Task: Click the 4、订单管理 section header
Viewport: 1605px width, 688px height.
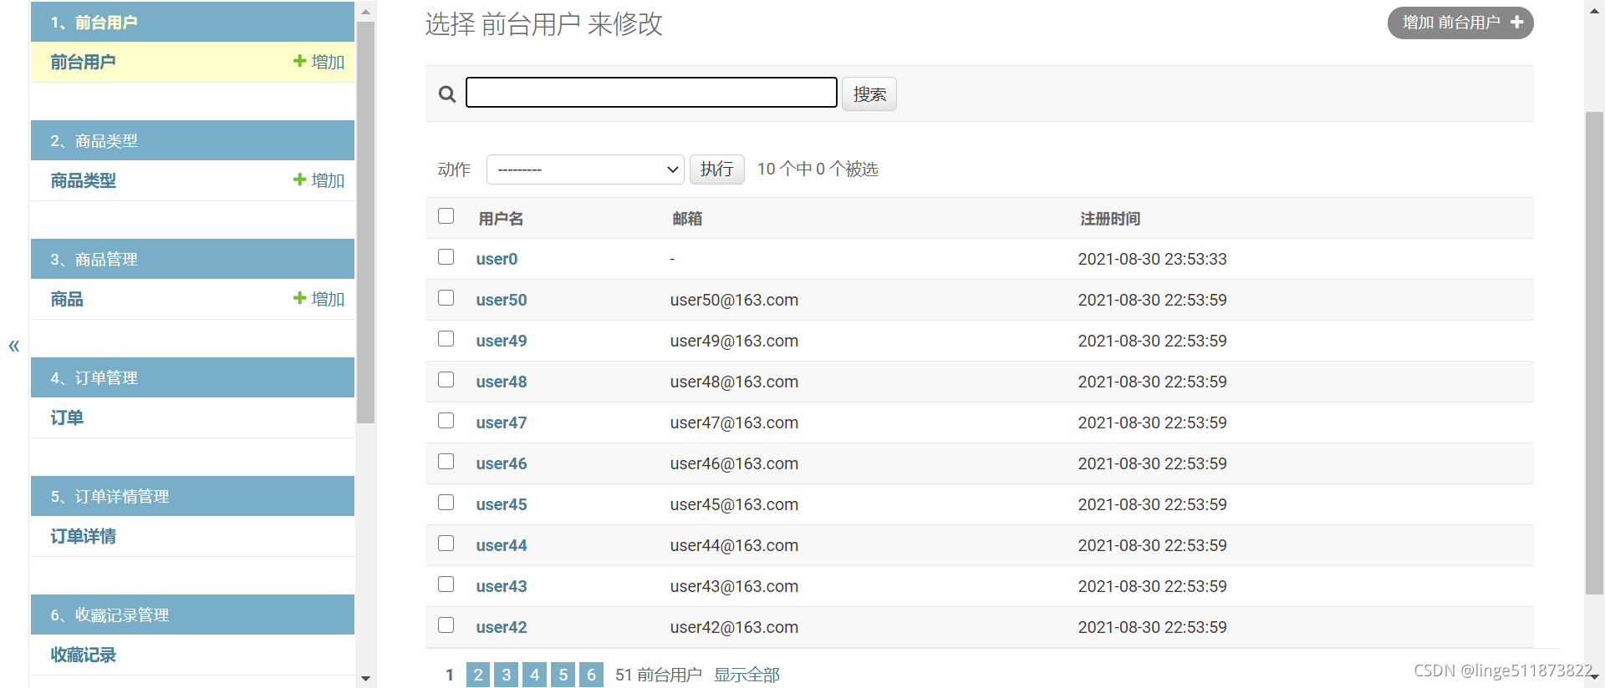Action: tap(192, 377)
